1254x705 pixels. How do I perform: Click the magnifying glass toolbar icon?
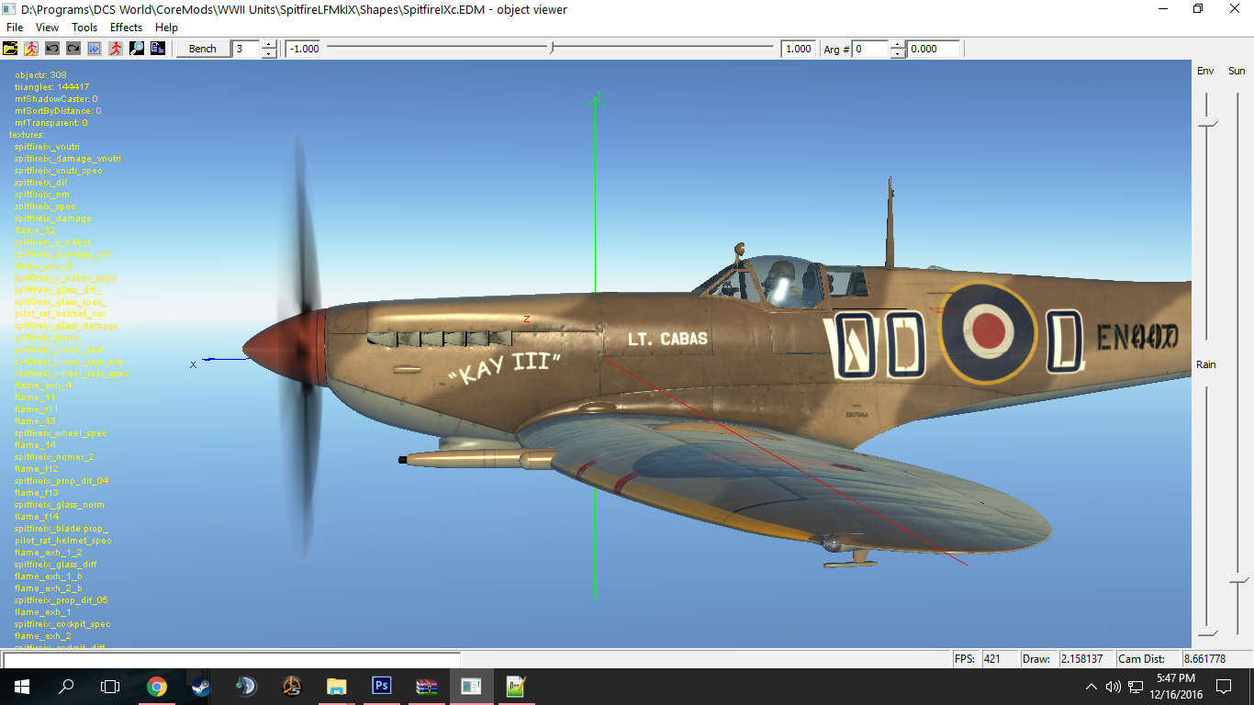click(136, 49)
